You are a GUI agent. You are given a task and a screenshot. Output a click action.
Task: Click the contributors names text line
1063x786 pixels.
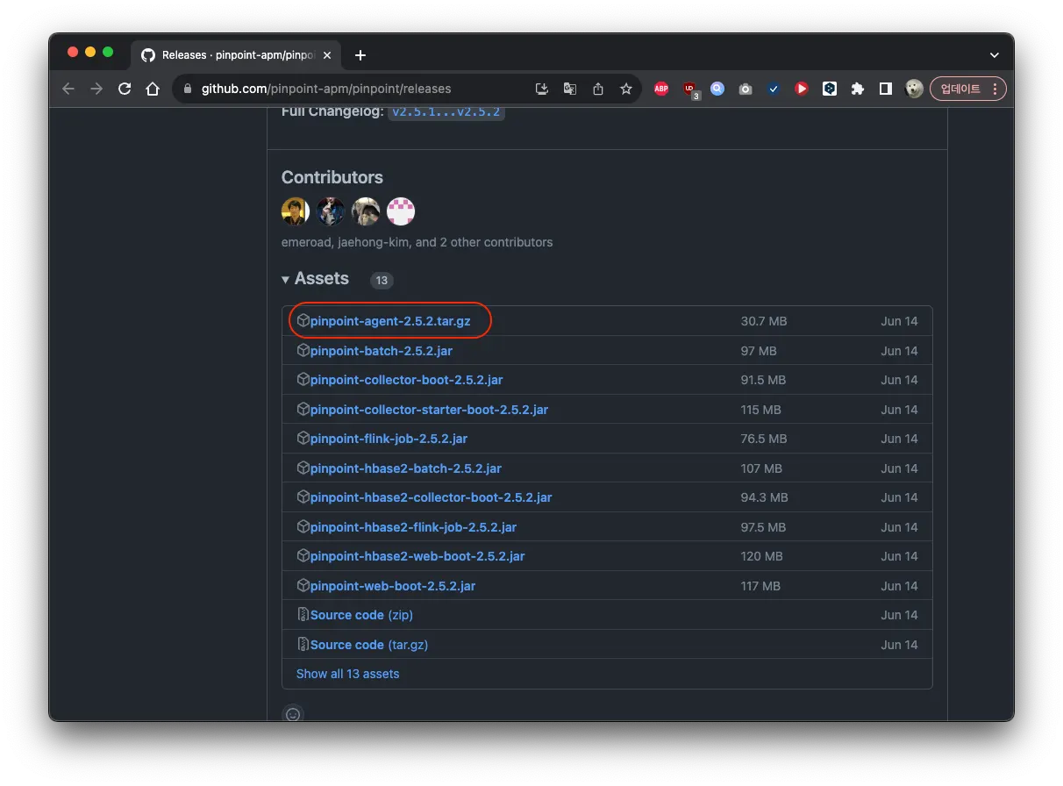tap(417, 242)
